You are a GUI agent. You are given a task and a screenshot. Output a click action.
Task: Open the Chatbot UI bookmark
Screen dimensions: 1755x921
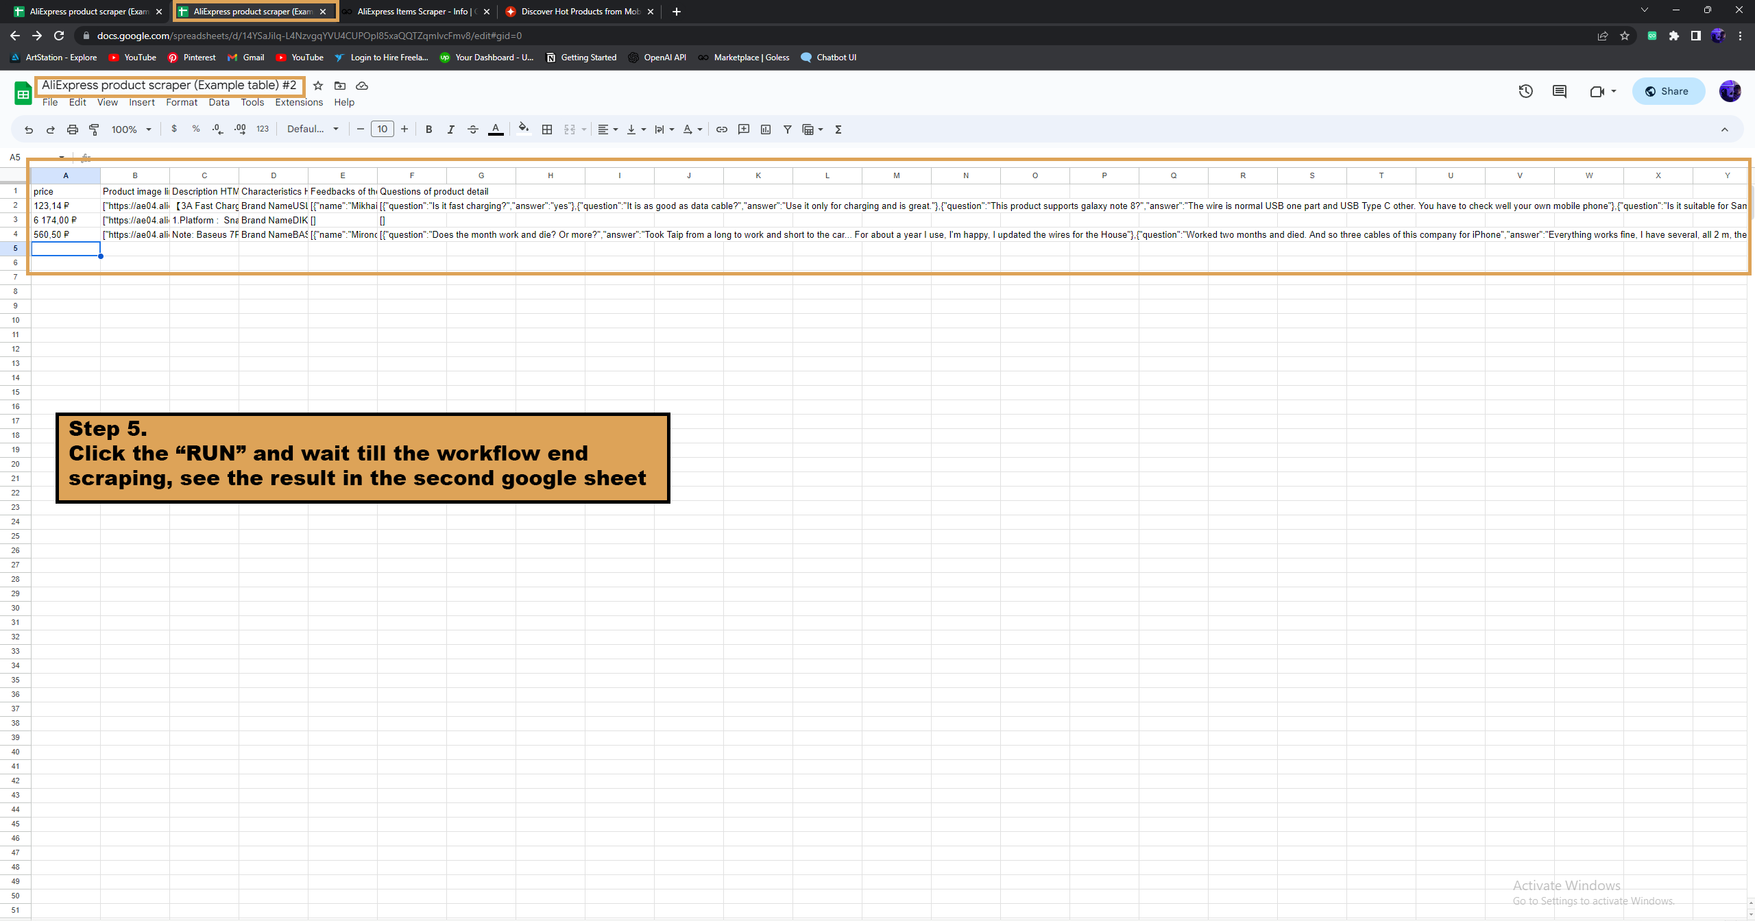pyautogui.click(x=829, y=58)
